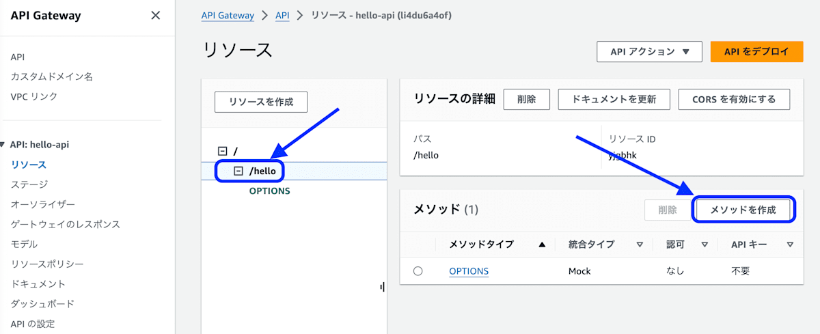Go to API Gateway breadcrumb link
The height and width of the screenshot is (334, 820).
click(x=228, y=15)
